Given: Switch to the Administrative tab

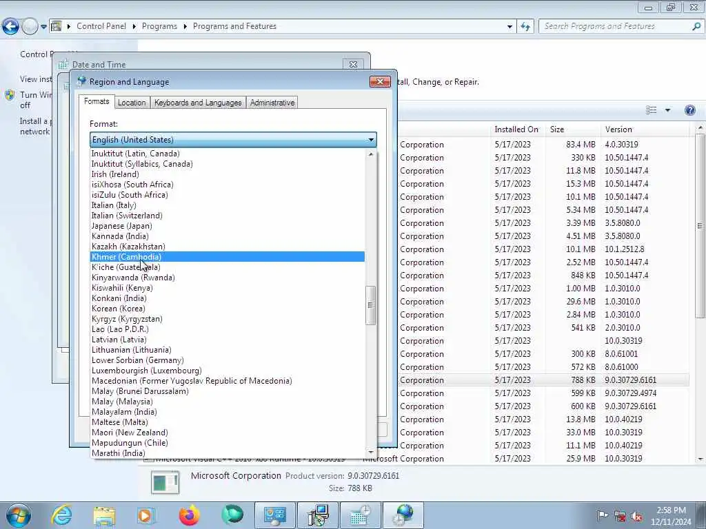Looking at the screenshot, I should point(272,103).
